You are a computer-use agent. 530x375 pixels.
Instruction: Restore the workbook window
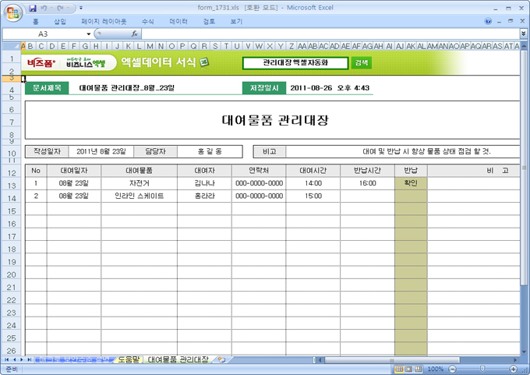click(511, 21)
